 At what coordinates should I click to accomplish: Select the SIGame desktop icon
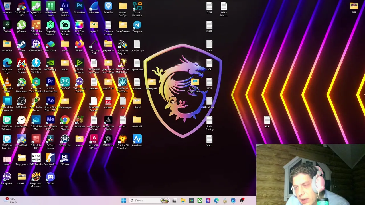point(65,160)
